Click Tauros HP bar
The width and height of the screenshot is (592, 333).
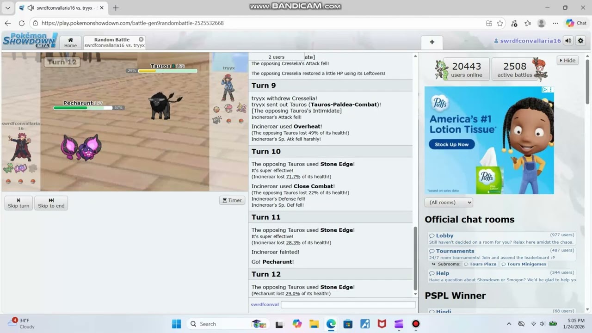(167, 71)
